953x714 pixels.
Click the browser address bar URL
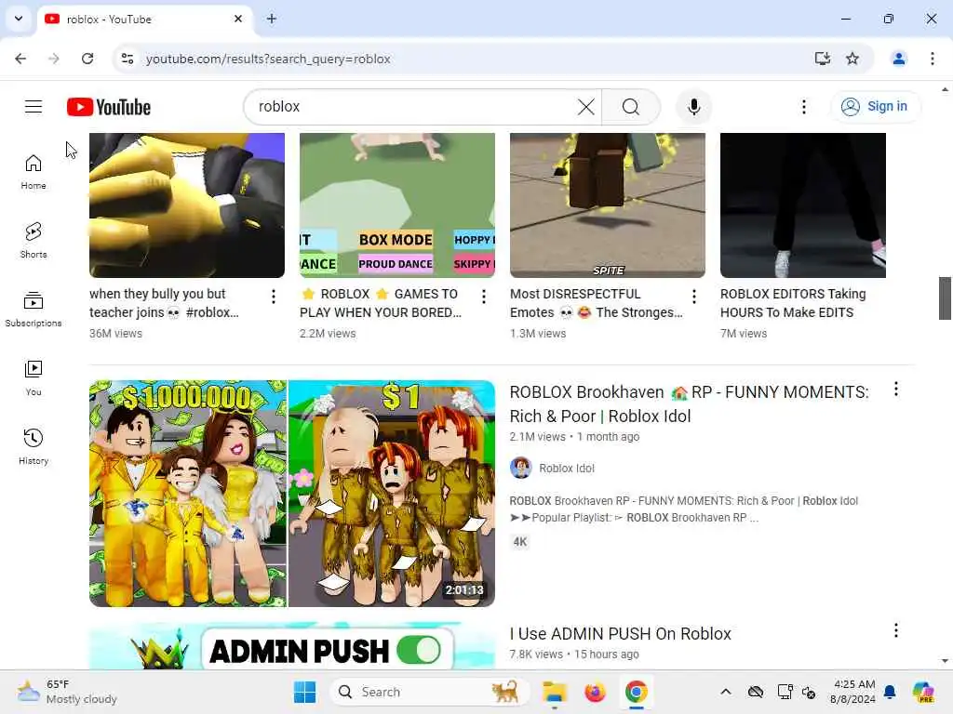[x=268, y=59]
